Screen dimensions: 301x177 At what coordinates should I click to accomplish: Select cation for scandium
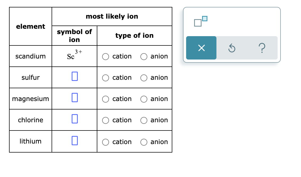pyautogui.click(x=106, y=57)
